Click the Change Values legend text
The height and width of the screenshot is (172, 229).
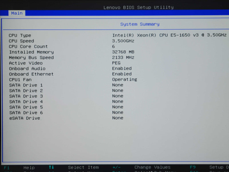153,167
